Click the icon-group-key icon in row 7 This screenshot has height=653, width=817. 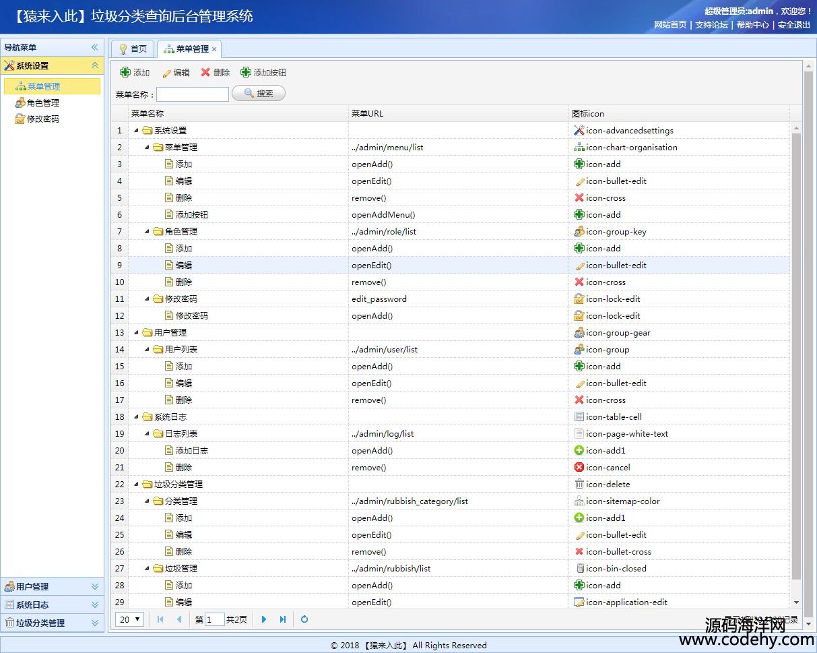[x=579, y=231]
